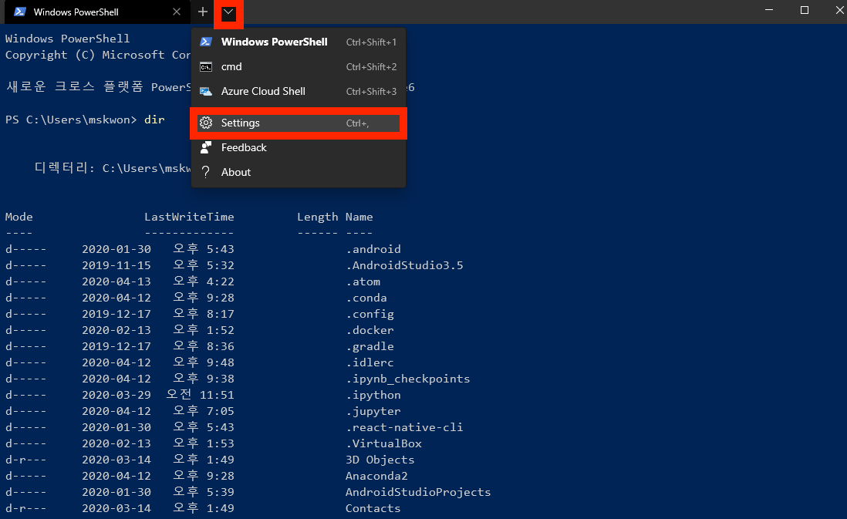
Task: Click the Settings gear icon
Action: 206,123
